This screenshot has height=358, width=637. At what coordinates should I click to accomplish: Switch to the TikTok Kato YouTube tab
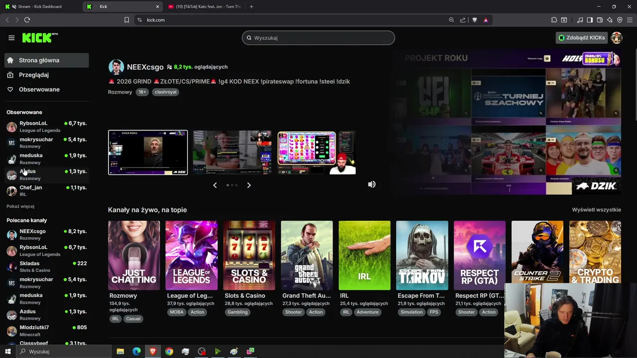tap(205, 6)
